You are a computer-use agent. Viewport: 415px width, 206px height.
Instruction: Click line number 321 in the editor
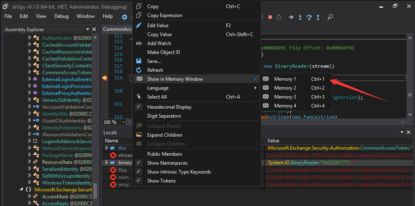[x=118, y=104]
